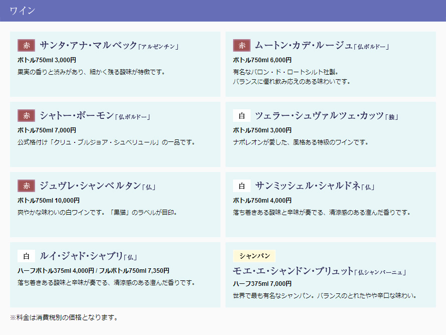The width and height of the screenshot is (446, 335).
Task: Select the ルイ・ジャド・シャブリ half and full bottle price line
Action: tap(93, 270)
